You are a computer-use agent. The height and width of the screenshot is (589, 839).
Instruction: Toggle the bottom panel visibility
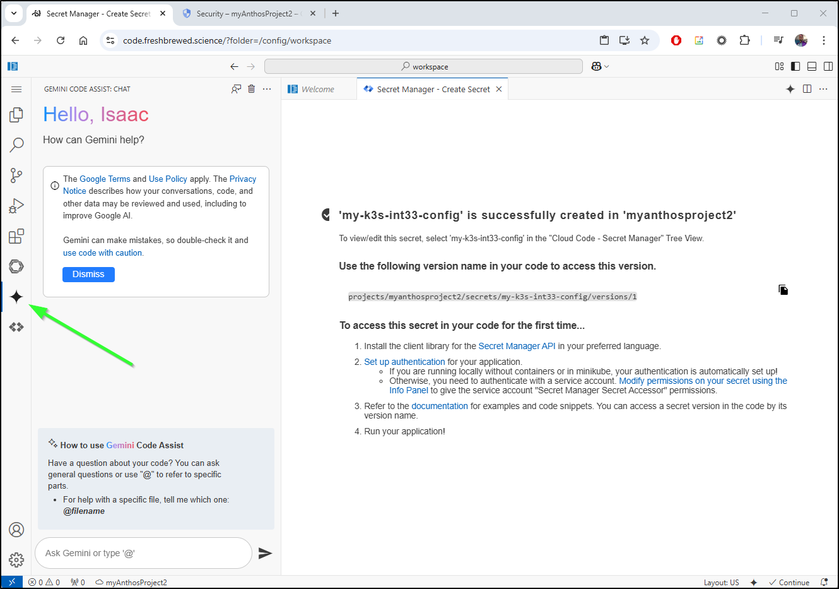[812, 66]
